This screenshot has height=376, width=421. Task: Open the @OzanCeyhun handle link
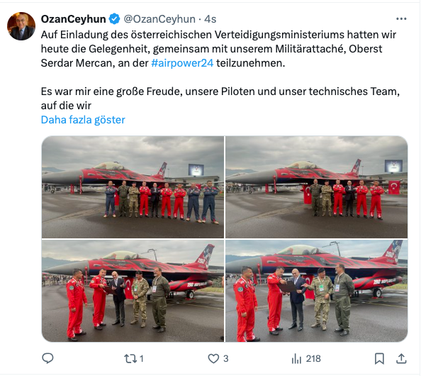(x=159, y=19)
